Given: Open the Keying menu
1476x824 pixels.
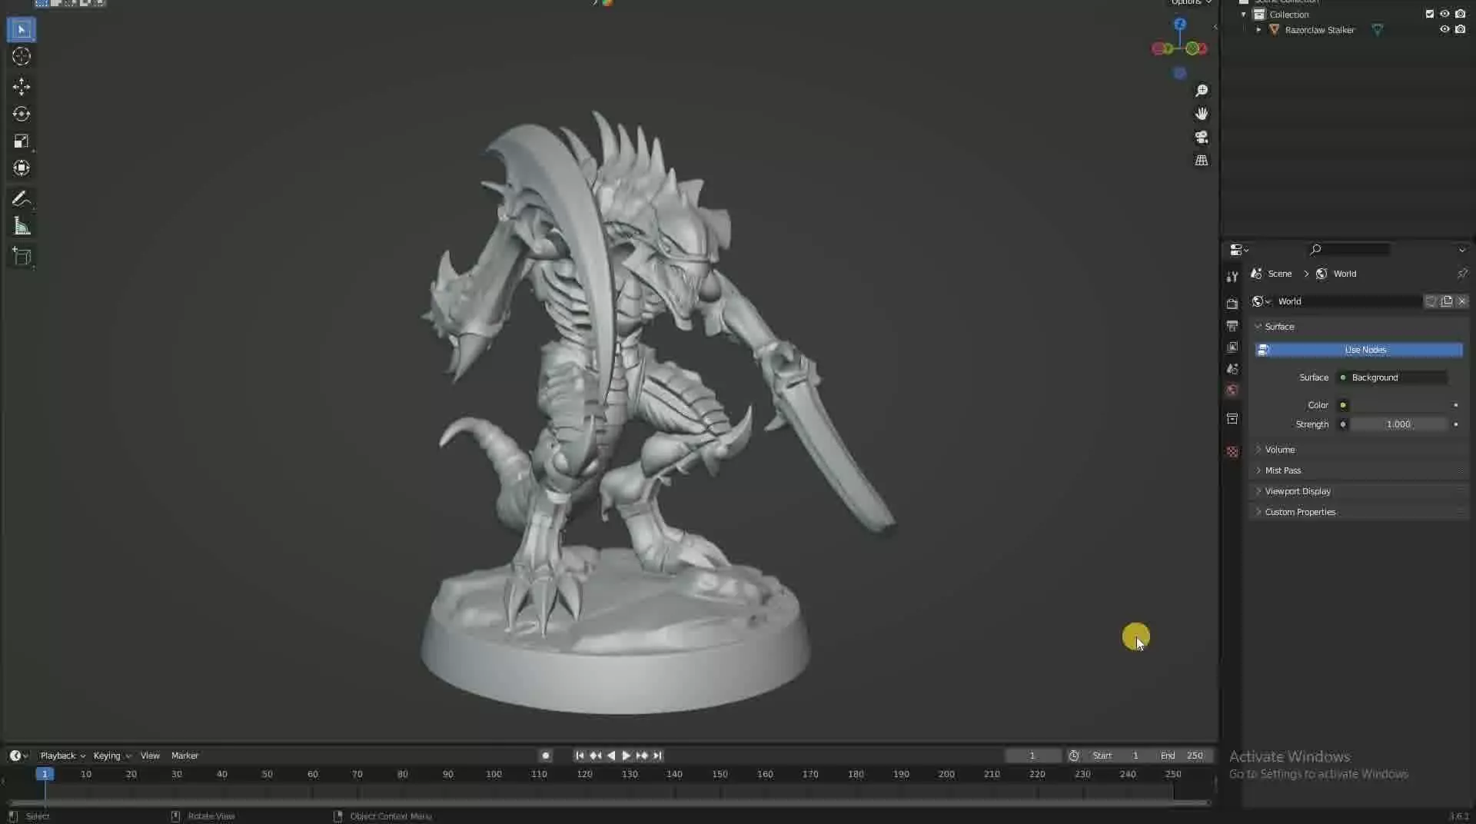Looking at the screenshot, I should pyautogui.click(x=112, y=756).
